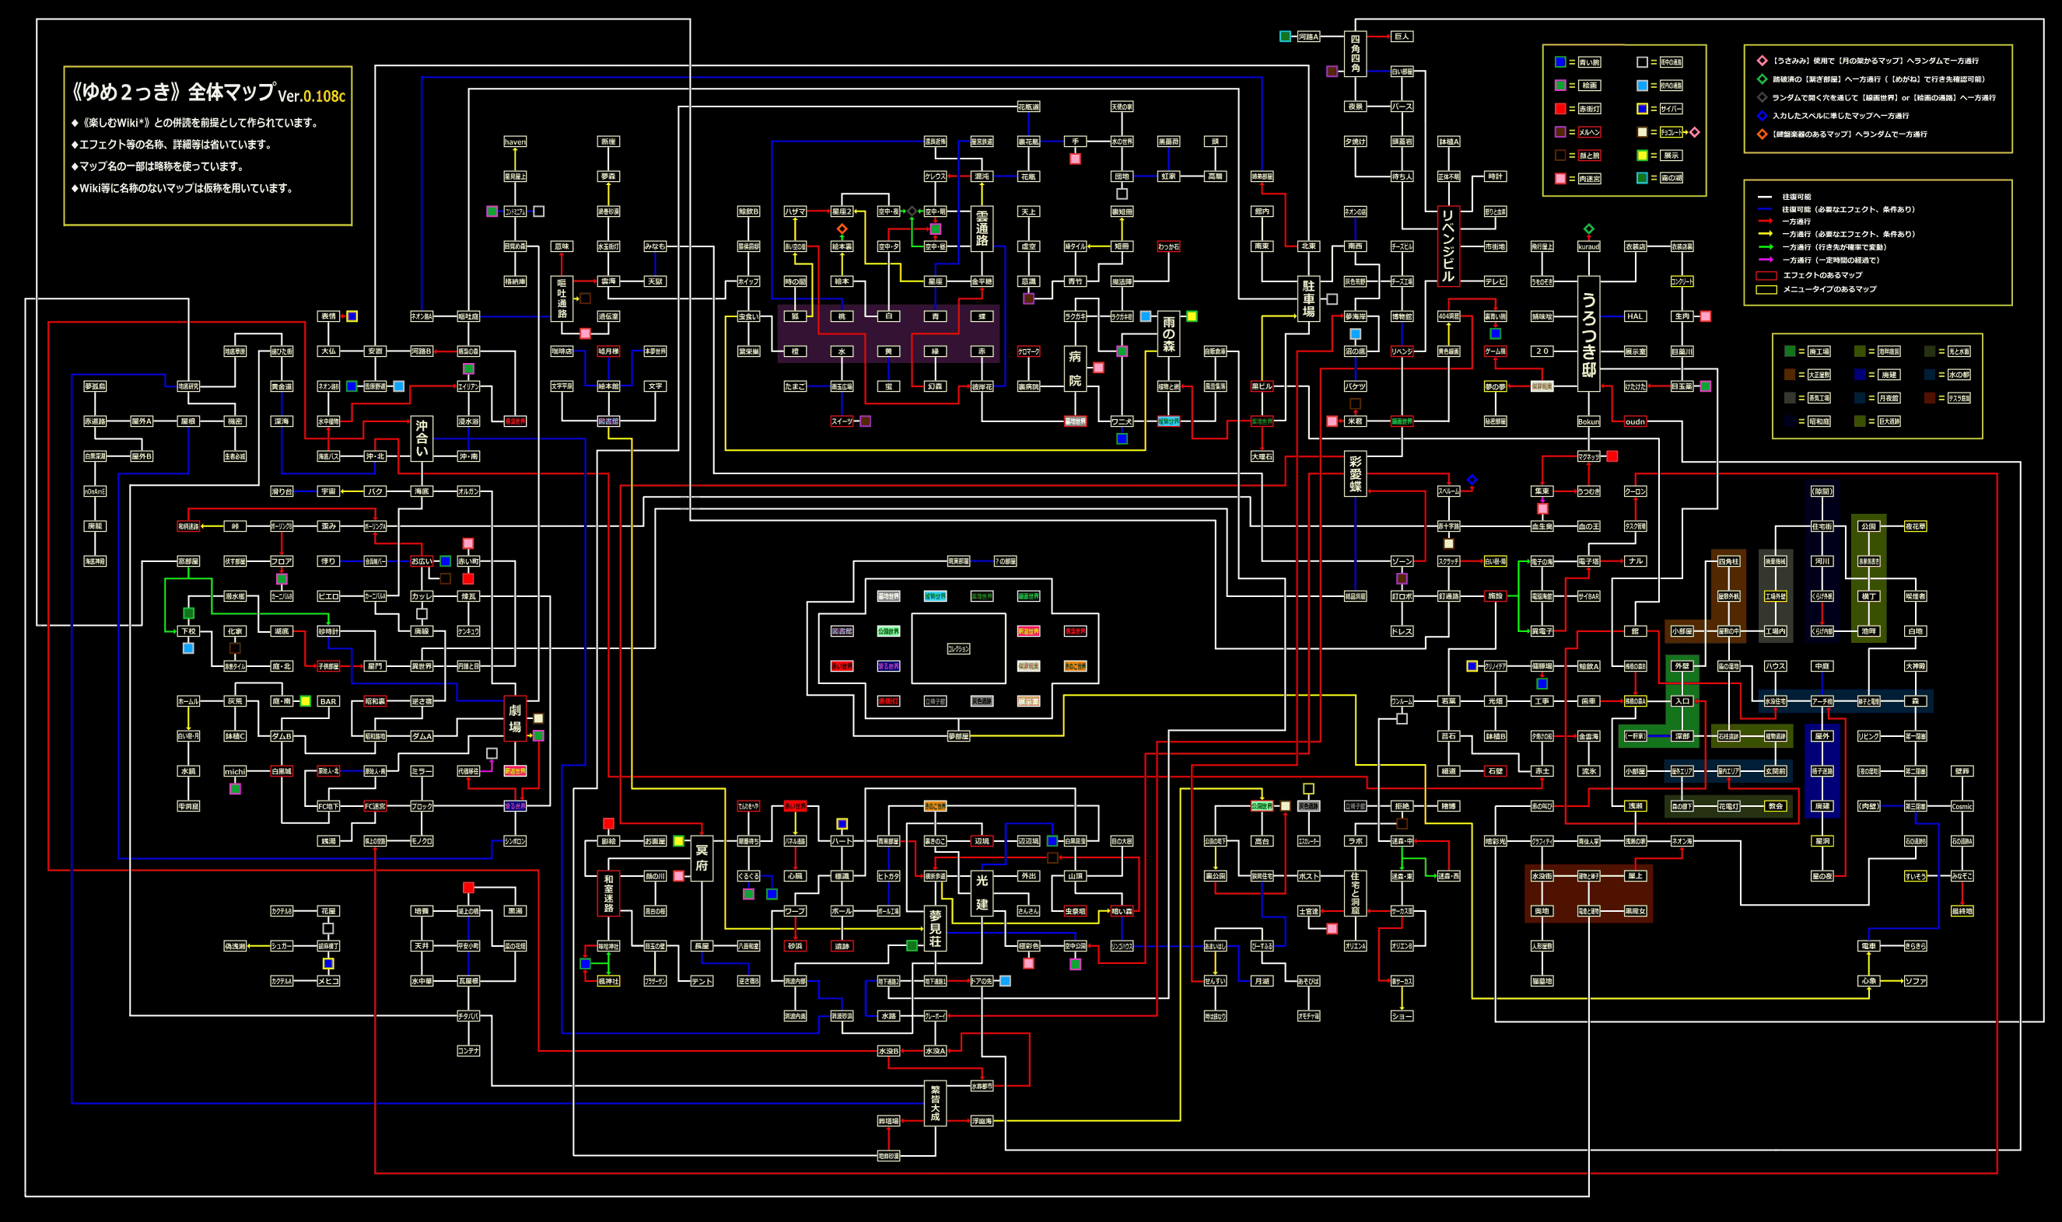Image resolution: width=2062 pixels, height=1222 pixels.
Task: Click the teal square left of the 河路A node
Action: point(1284,37)
